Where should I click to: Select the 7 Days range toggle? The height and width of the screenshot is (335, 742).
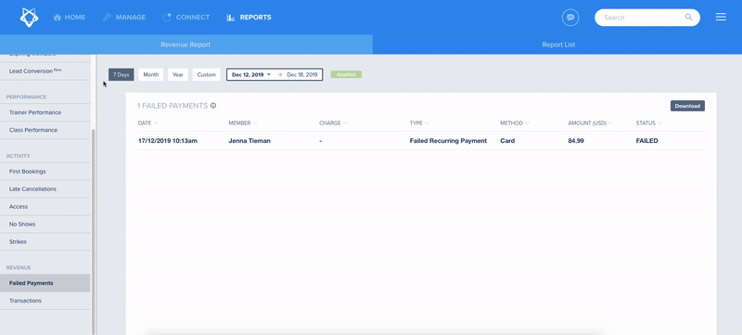[x=122, y=75]
